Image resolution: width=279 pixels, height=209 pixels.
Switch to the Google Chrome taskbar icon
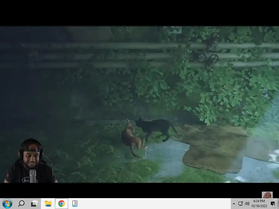(x=61, y=204)
